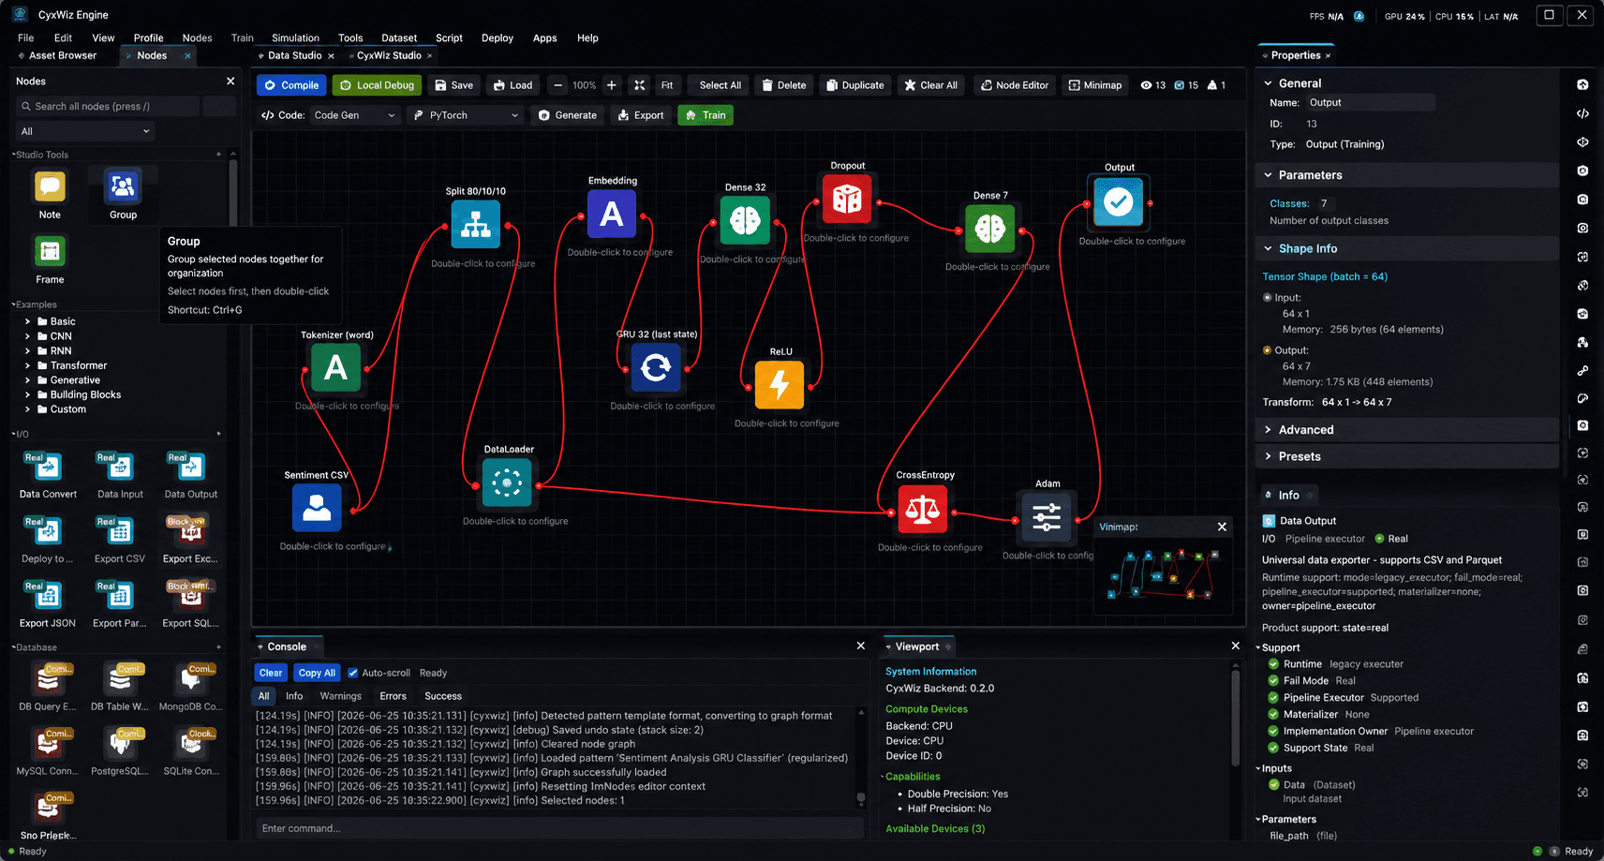Click the 100% zoom level indicator
Image resolution: width=1604 pixels, height=861 pixels.
click(x=585, y=85)
